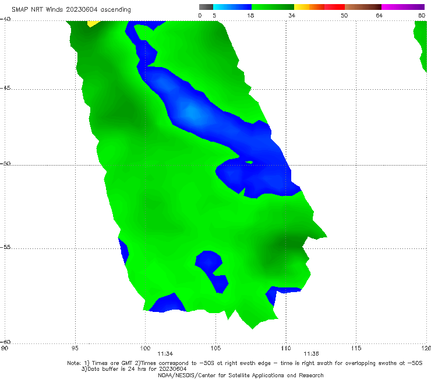Click the color bar label '34'

click(x=292, y=15)
